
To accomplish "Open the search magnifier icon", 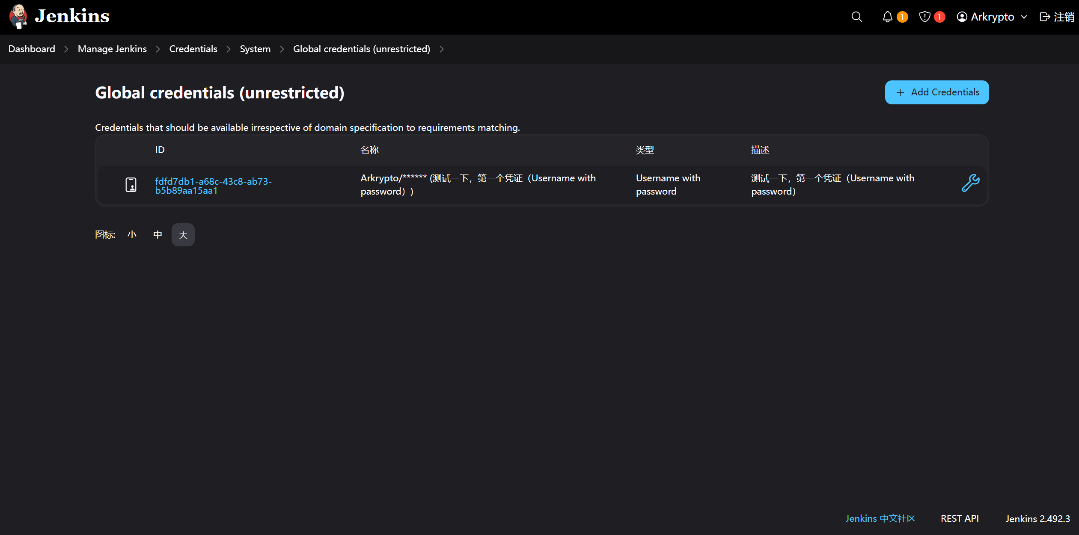I will click(856, 17).
